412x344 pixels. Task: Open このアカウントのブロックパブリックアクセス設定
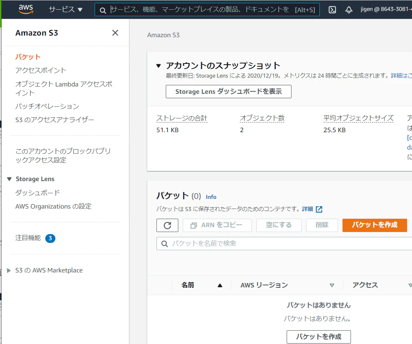pos(63,155)
